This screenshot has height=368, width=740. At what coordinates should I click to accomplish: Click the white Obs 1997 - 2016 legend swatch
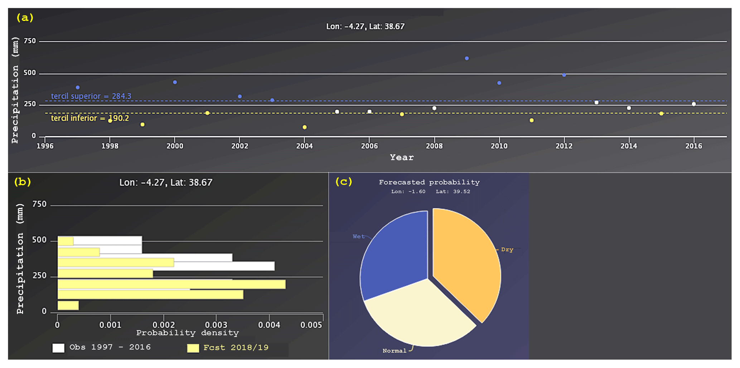point(58,348)
